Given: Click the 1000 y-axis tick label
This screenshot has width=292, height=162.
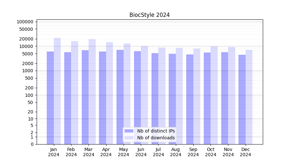Looking at the screenshot, I should tap(28, 71).
